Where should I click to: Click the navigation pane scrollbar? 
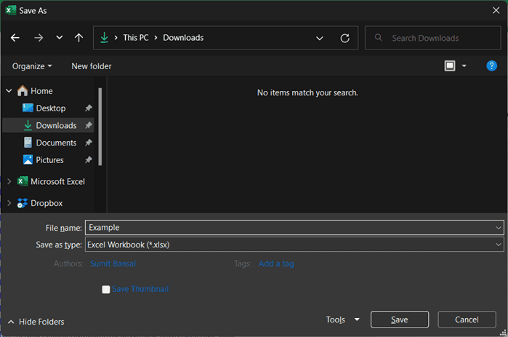coord(100,124)
